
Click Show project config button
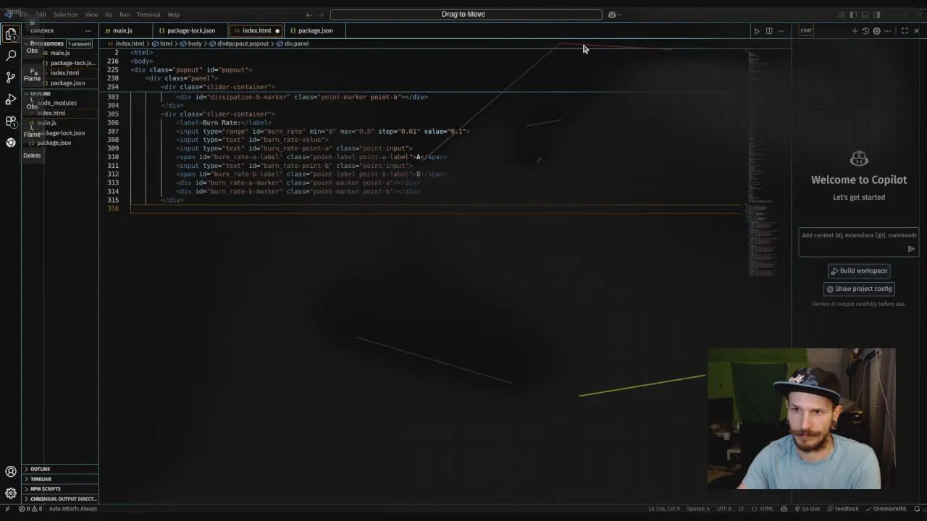[x=859, y=289]
